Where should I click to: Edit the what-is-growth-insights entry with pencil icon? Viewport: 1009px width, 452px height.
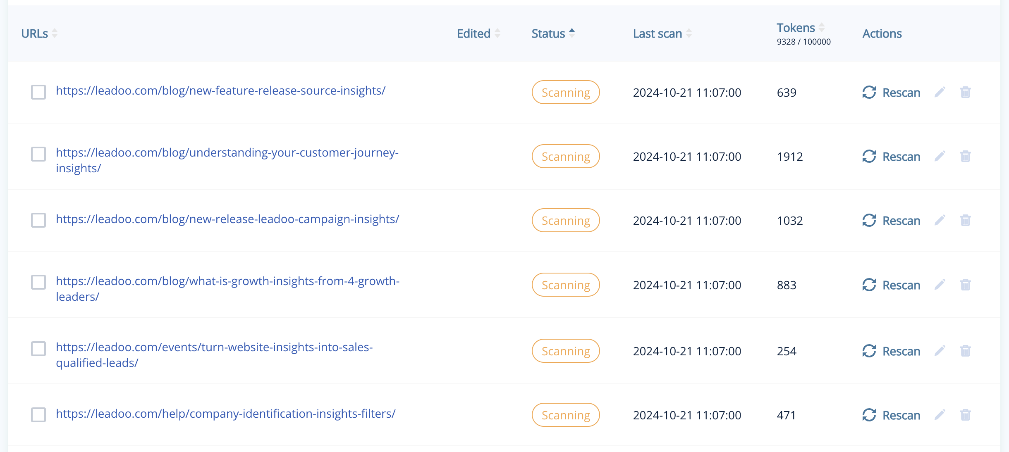click(x=940, y=285)
